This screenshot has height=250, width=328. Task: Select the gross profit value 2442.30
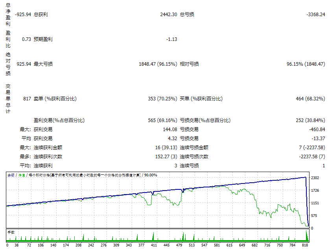[169, 15]
